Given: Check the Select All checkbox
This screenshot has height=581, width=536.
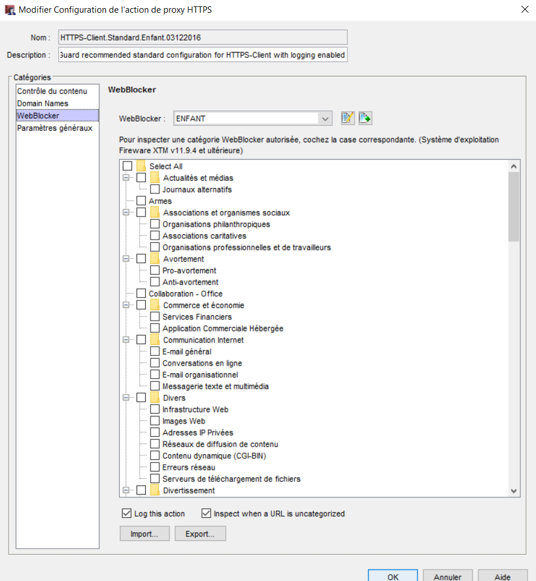Looking at the screenshot, I should point(127,166).
